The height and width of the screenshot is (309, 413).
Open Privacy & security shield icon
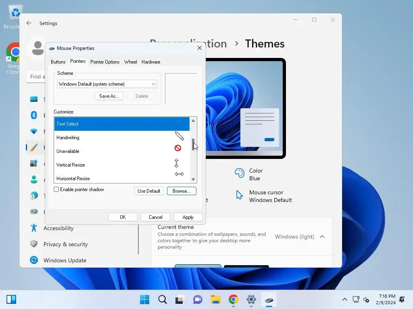point(34,244)
